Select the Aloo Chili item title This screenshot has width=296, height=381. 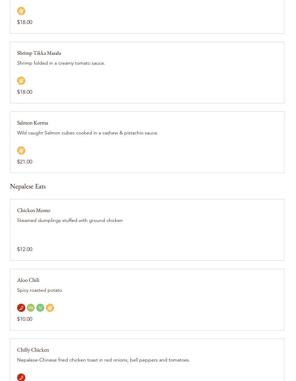click(28, 280)
